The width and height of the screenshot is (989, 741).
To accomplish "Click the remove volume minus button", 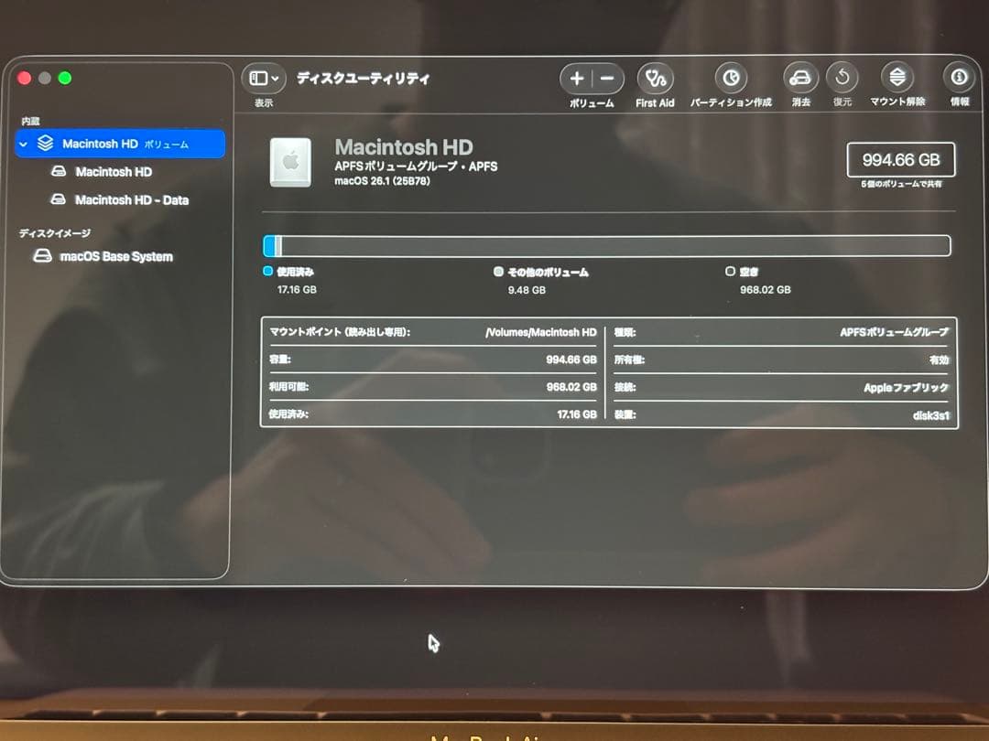I will tap(607, 79).
